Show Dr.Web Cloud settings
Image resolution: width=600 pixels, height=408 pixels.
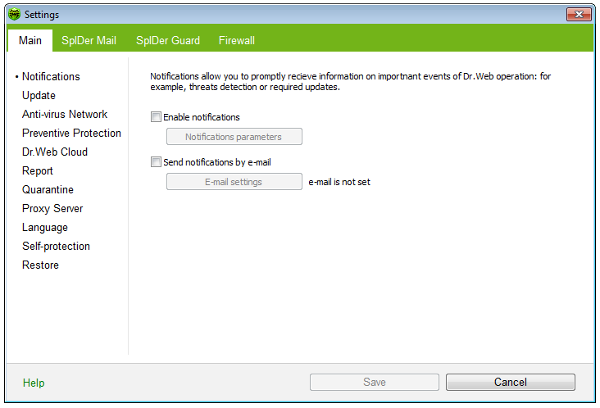point(55,152)
